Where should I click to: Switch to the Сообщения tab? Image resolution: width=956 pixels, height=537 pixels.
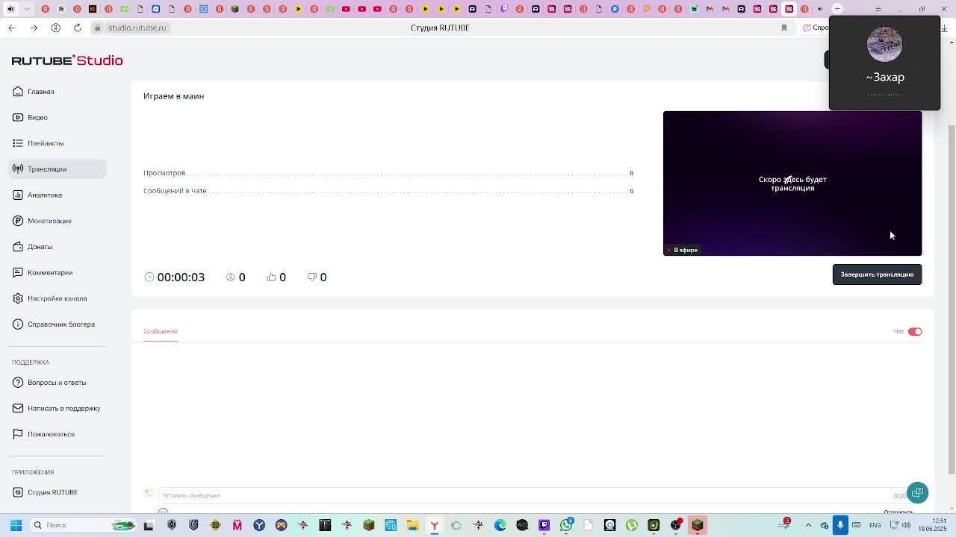pos(160,331)
